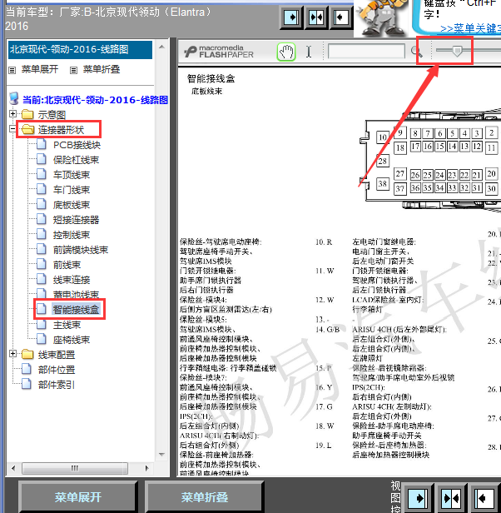Click the PCB接线块 document icon
The image size is (501, 513).
(x=42, y=144)
